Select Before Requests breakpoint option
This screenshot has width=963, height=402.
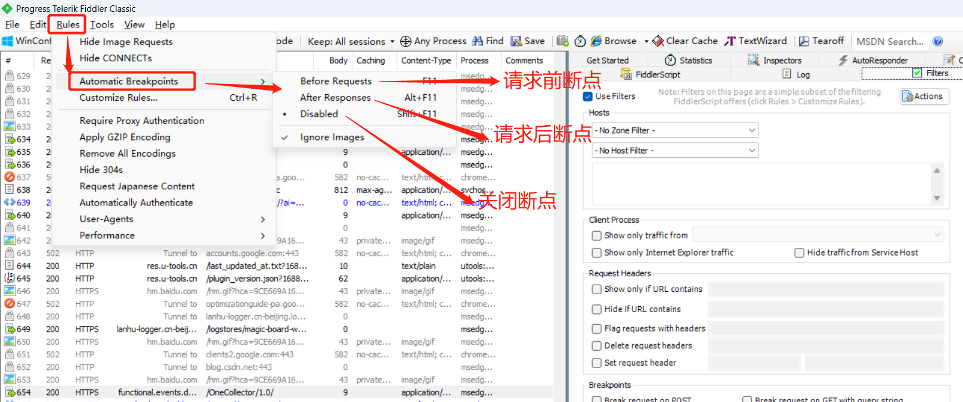click(x=336, y=81)
